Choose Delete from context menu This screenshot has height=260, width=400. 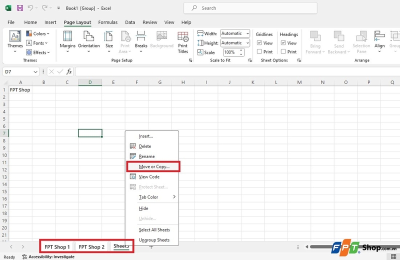152,146
